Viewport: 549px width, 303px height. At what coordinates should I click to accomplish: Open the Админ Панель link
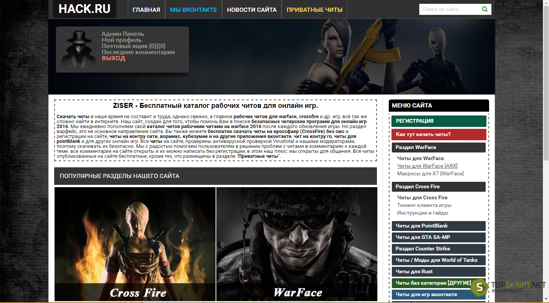(123, 34)
